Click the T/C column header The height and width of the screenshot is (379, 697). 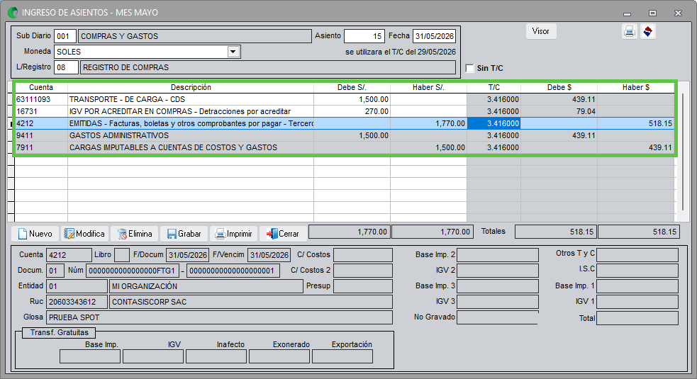point(494,88)
